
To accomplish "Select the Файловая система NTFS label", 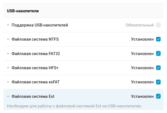I will click(x=35, y=39).
